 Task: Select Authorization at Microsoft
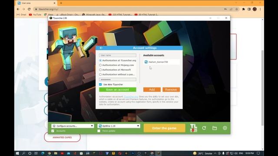point(100,70)
